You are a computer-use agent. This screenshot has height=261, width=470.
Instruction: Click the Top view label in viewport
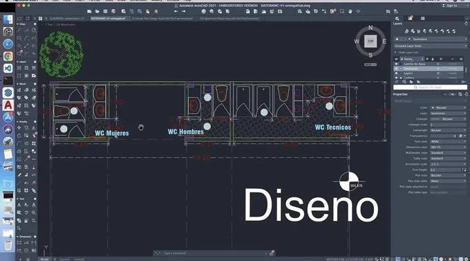50,25
